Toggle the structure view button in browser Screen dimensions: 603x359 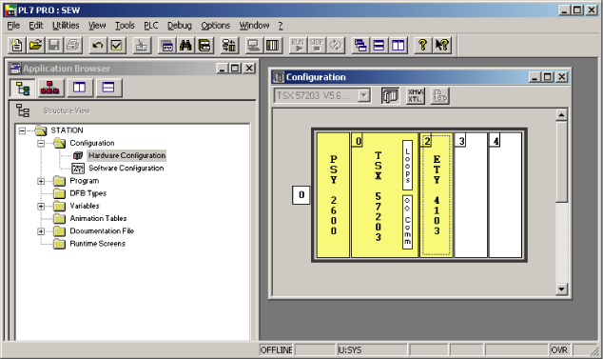click(x=22, y=88)
